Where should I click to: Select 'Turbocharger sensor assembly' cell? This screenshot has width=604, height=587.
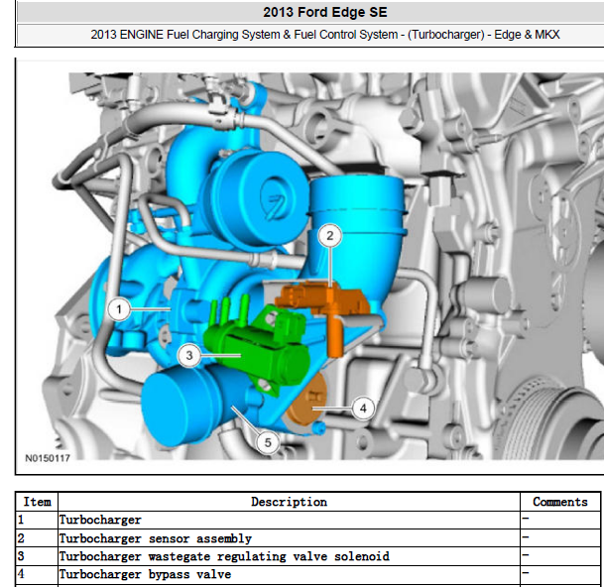pos(289,538)
